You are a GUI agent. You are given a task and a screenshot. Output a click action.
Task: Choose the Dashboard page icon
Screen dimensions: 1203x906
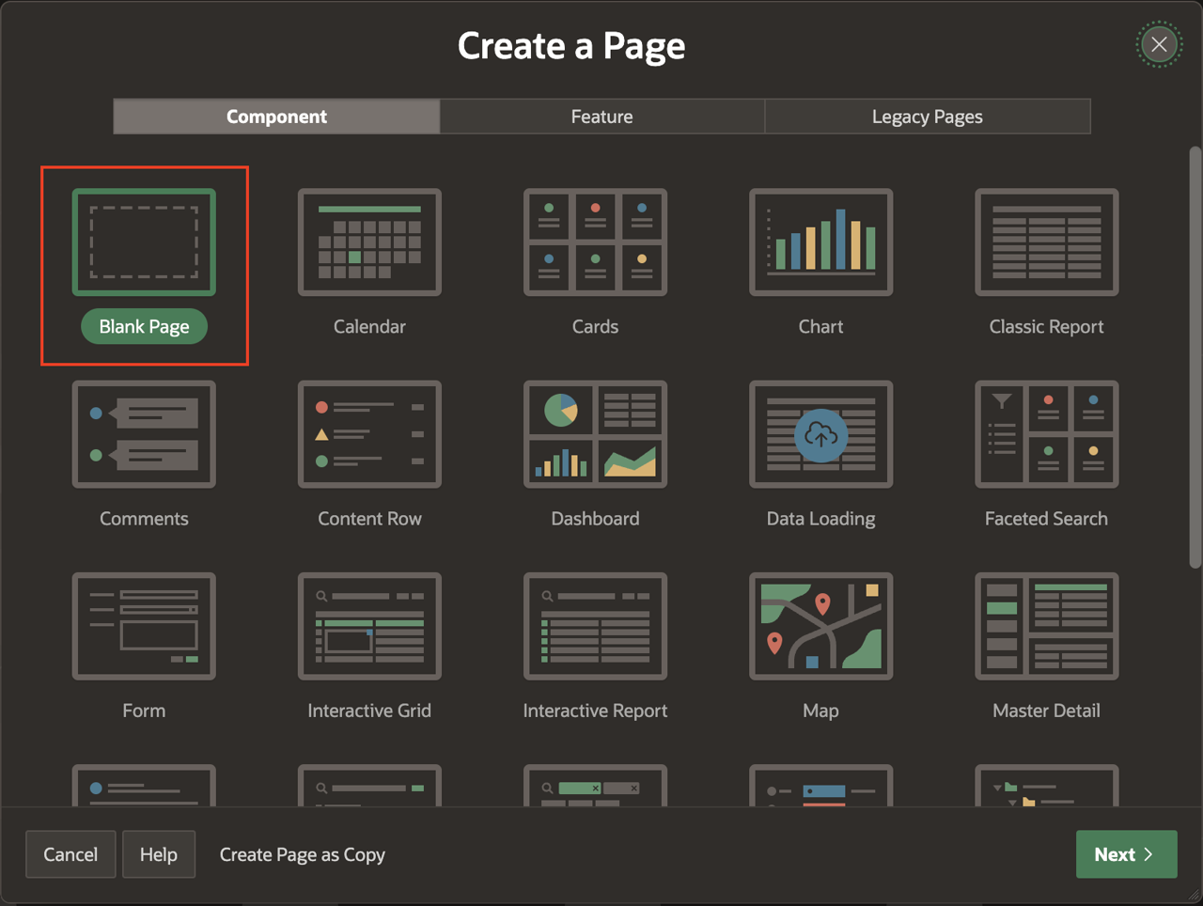coord(595,434)
